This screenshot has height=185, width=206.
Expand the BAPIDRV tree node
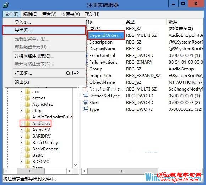(21, 137)
